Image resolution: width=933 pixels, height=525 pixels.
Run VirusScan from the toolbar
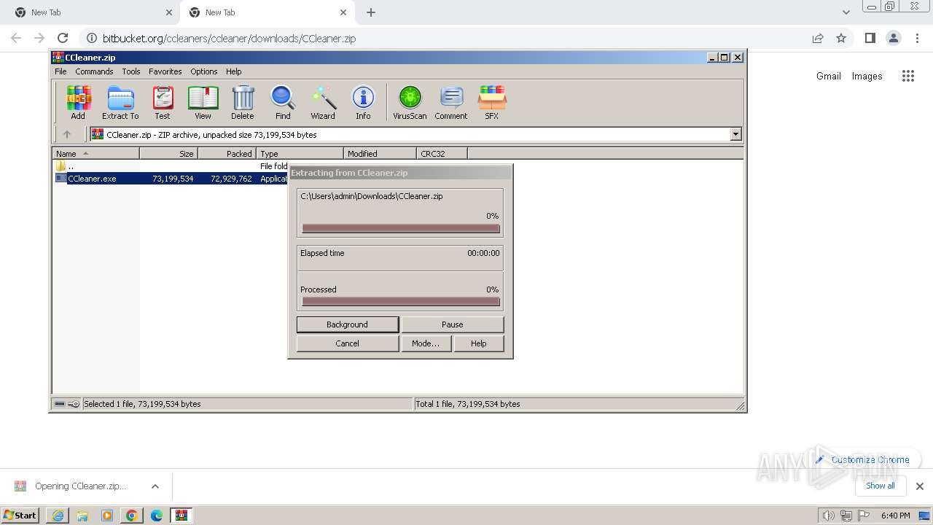(410, 103)
